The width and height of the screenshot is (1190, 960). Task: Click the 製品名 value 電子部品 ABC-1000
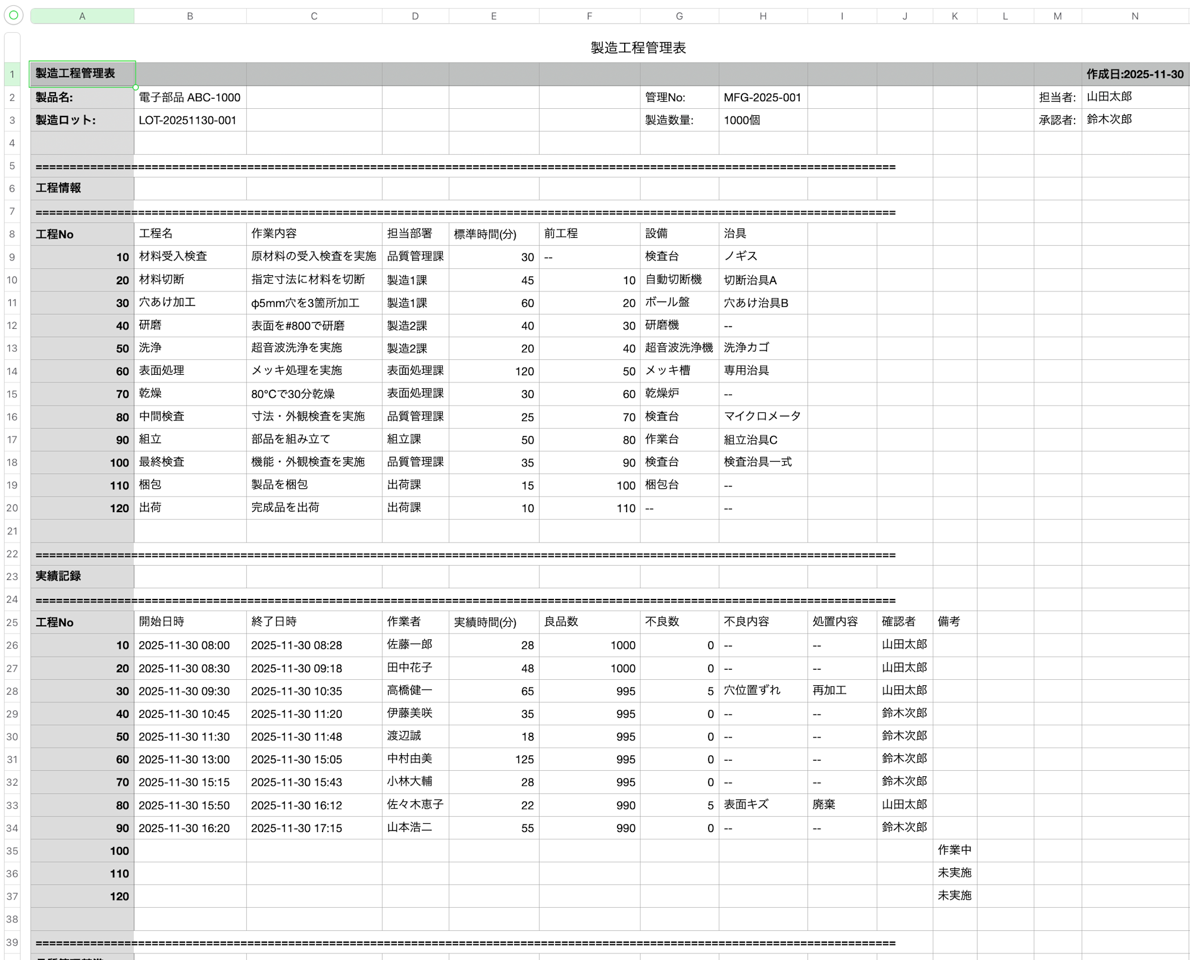[x=189, y=97]
